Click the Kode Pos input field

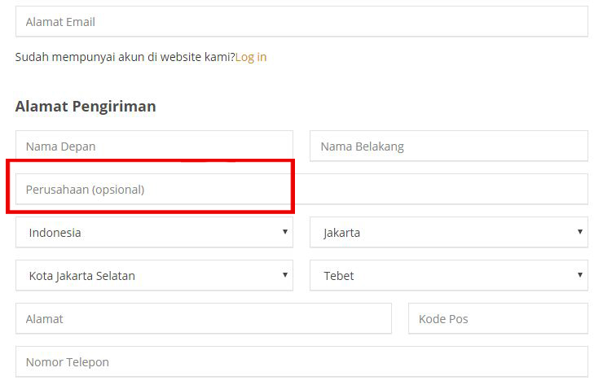(498, 318)
